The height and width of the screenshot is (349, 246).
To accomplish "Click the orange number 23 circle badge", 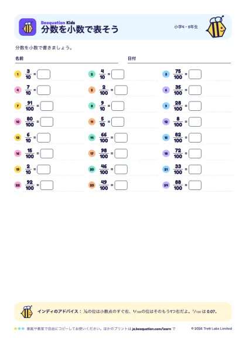I will coord(92,185).
